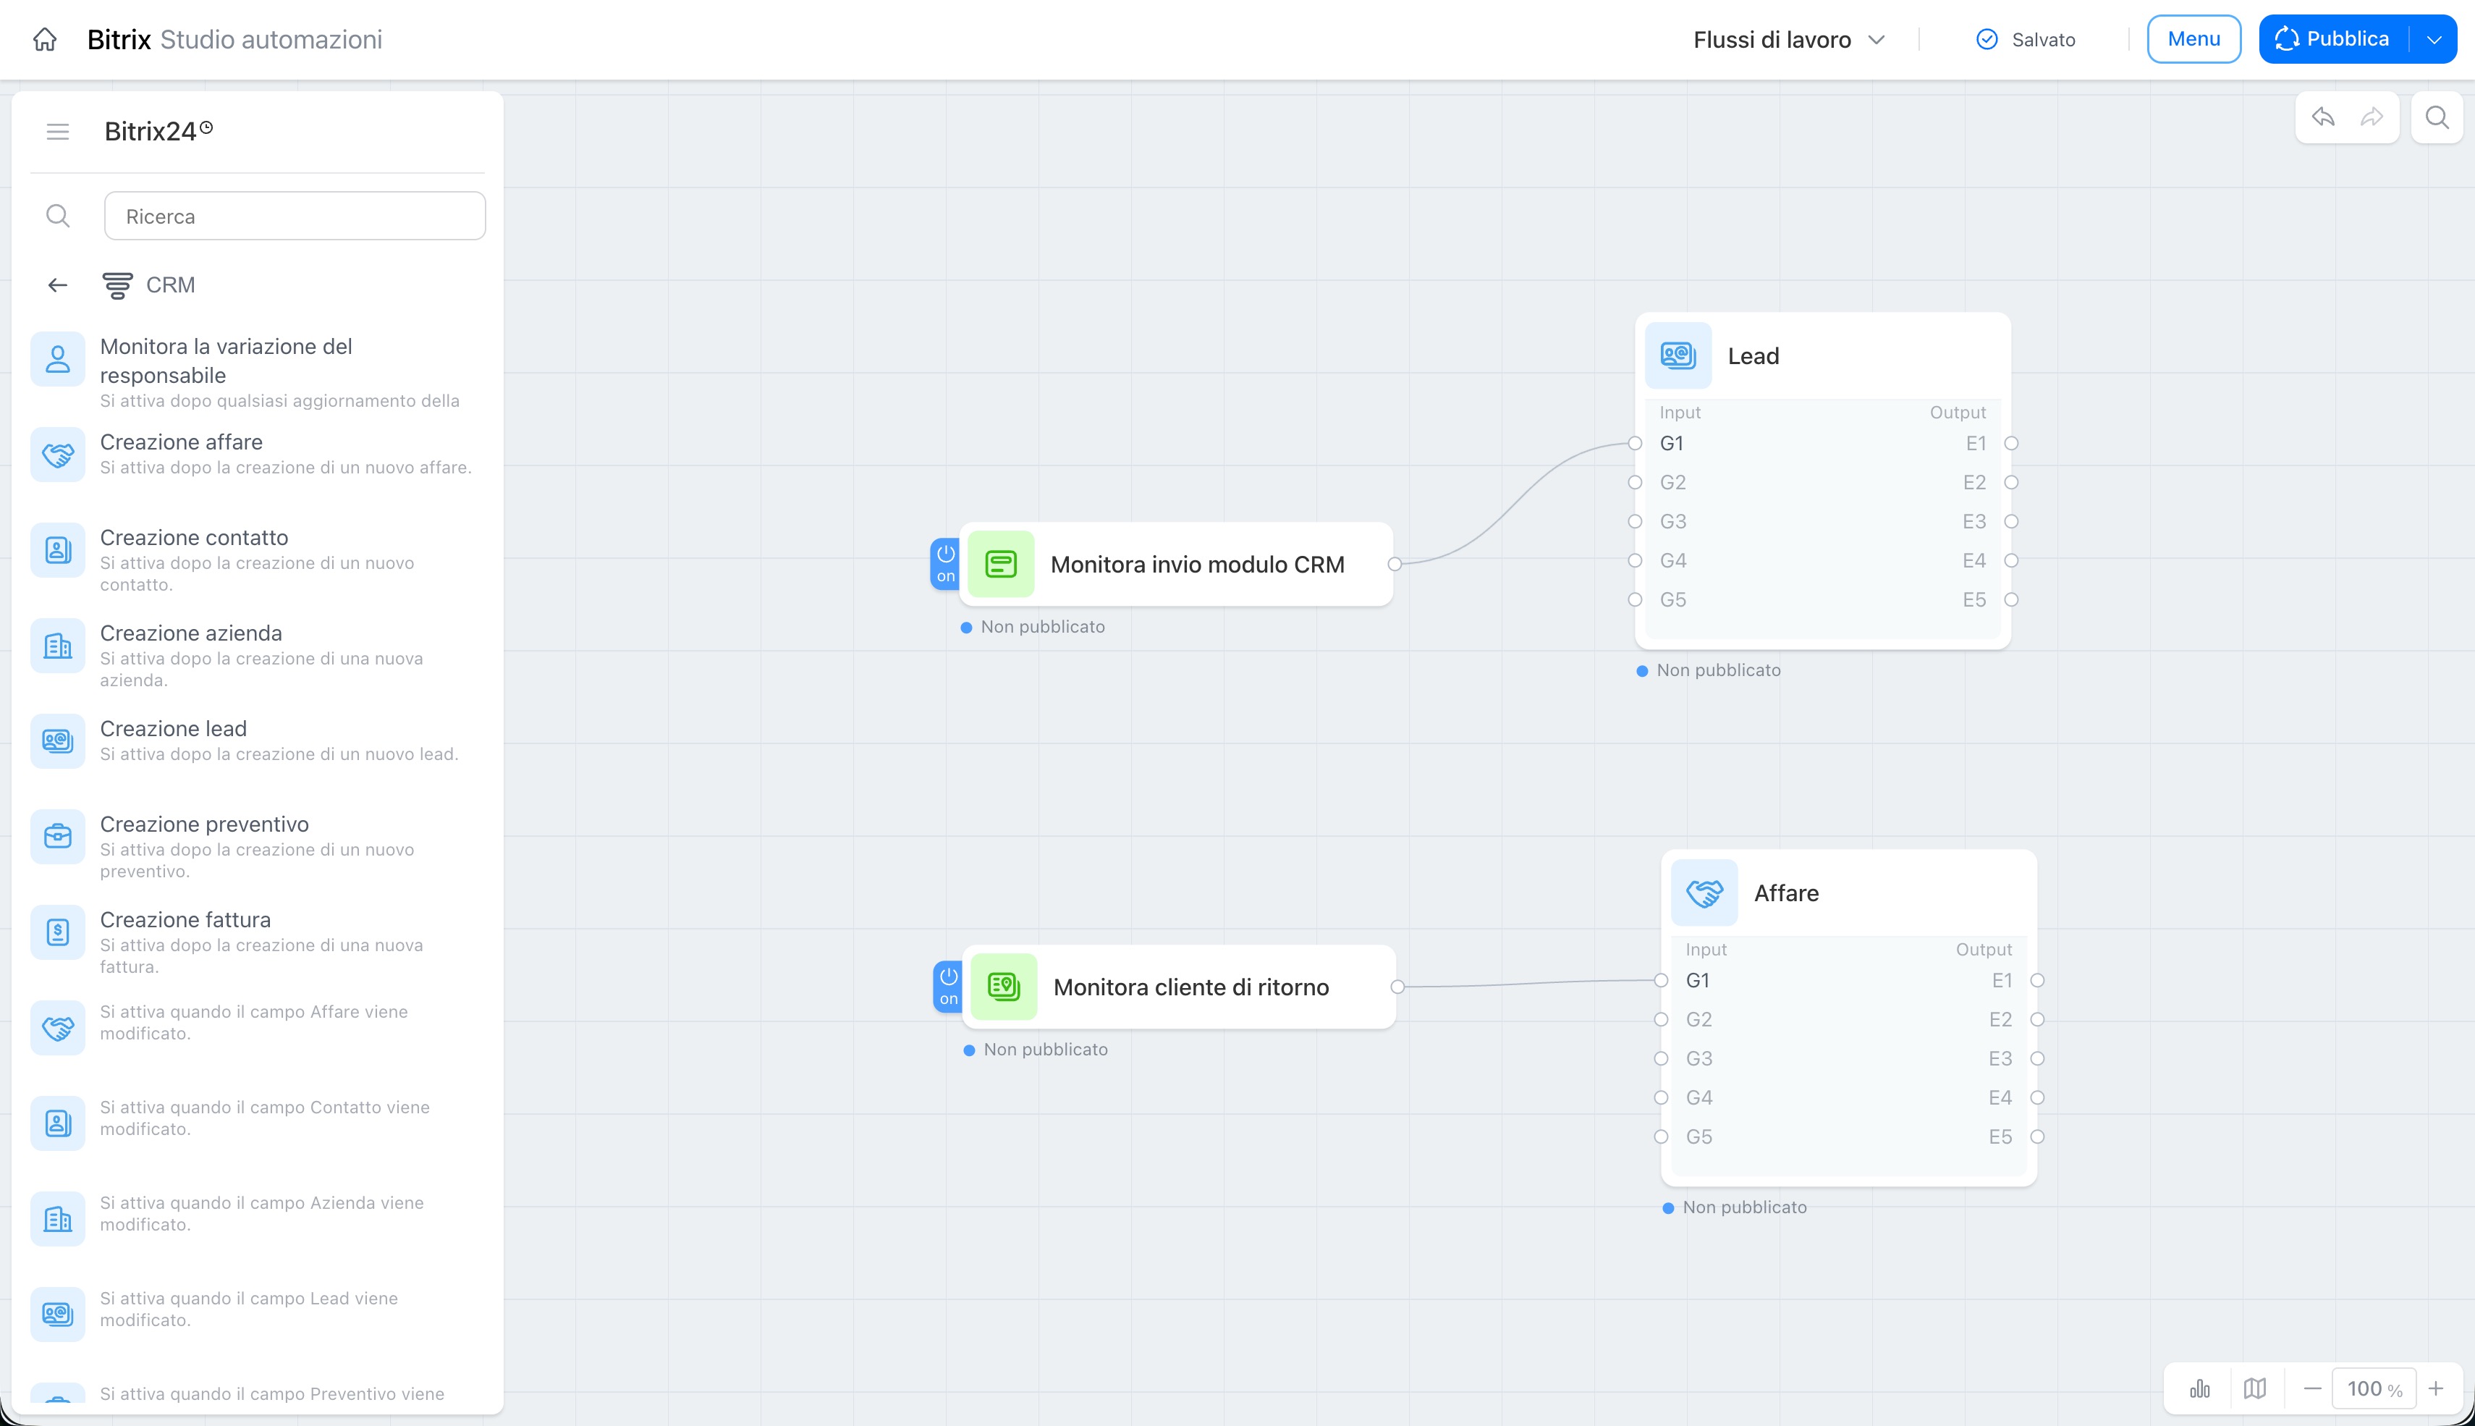Expand the Pubblica button dropdown arrow
This screenshot has width=2475, height=1426.
point(2434,39)
